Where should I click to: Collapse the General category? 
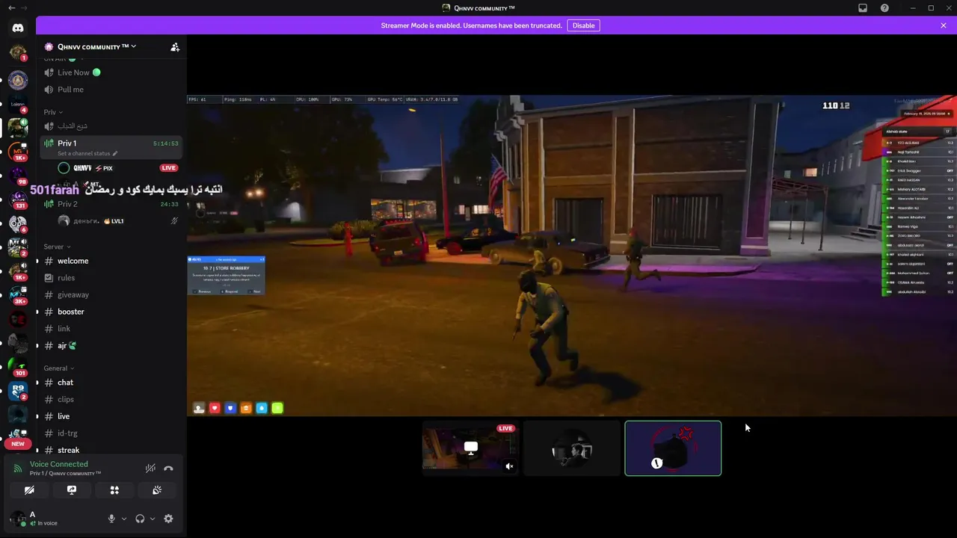58,368
